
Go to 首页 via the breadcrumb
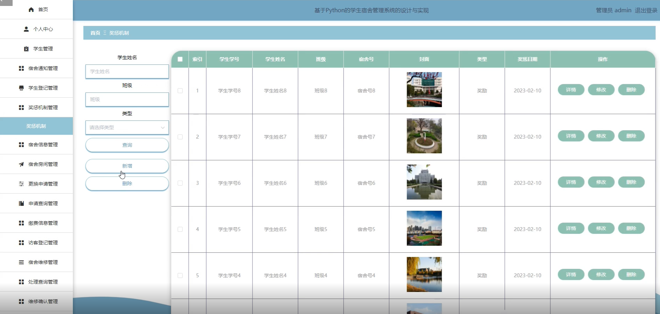[95, 33]
